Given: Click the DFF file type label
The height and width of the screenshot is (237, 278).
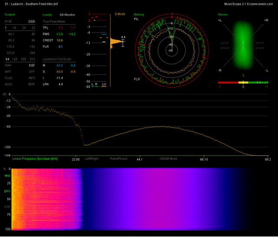Looking at the screenshot, I should point(32,72).
